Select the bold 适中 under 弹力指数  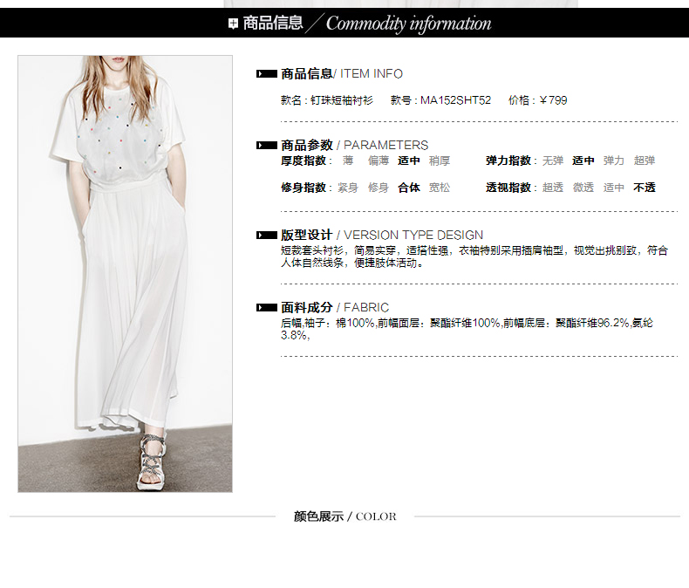pos(583,161)
